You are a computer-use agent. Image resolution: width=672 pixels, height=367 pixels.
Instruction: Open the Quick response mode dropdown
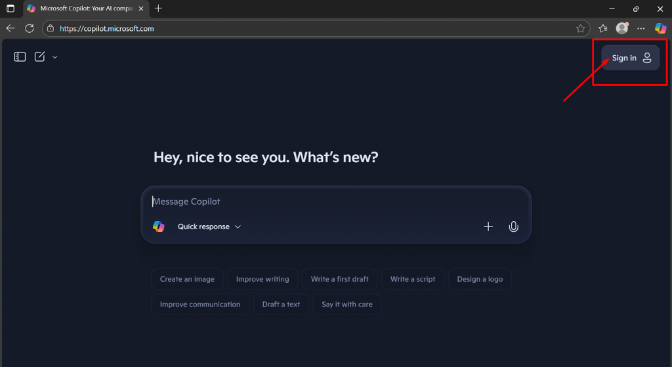pos(209,227)
